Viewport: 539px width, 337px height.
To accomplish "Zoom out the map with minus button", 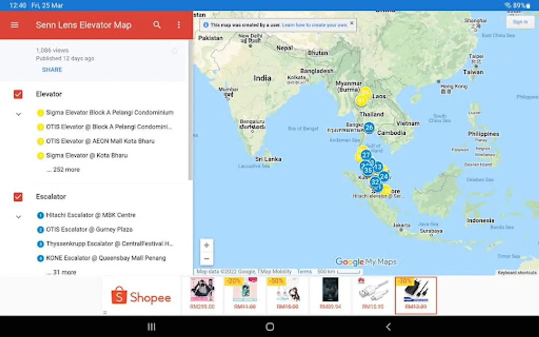I will pyautogui.click(x=207, y=259).
